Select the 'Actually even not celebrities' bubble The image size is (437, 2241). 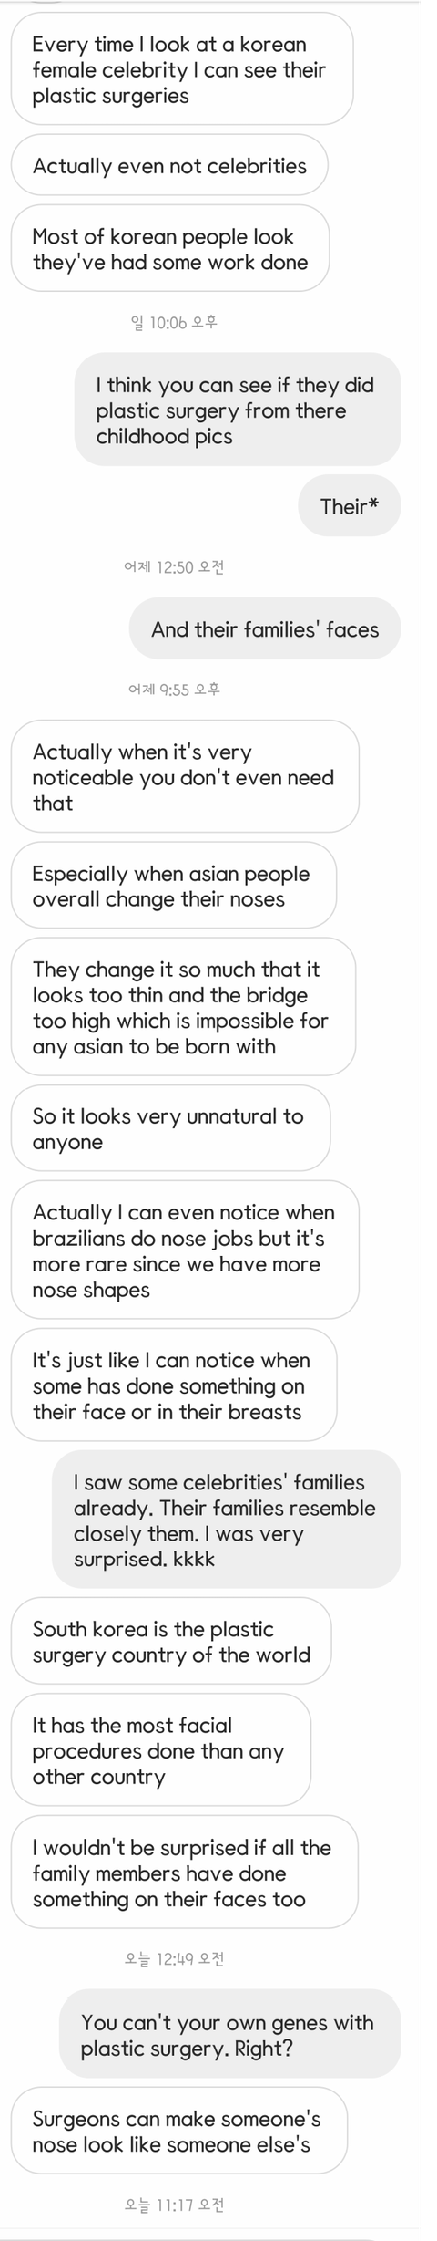[169, 165]
